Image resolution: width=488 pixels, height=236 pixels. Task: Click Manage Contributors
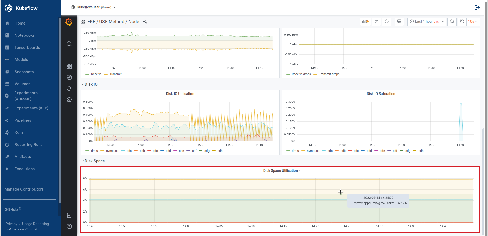pyautogui.click(x=24, y=189)
